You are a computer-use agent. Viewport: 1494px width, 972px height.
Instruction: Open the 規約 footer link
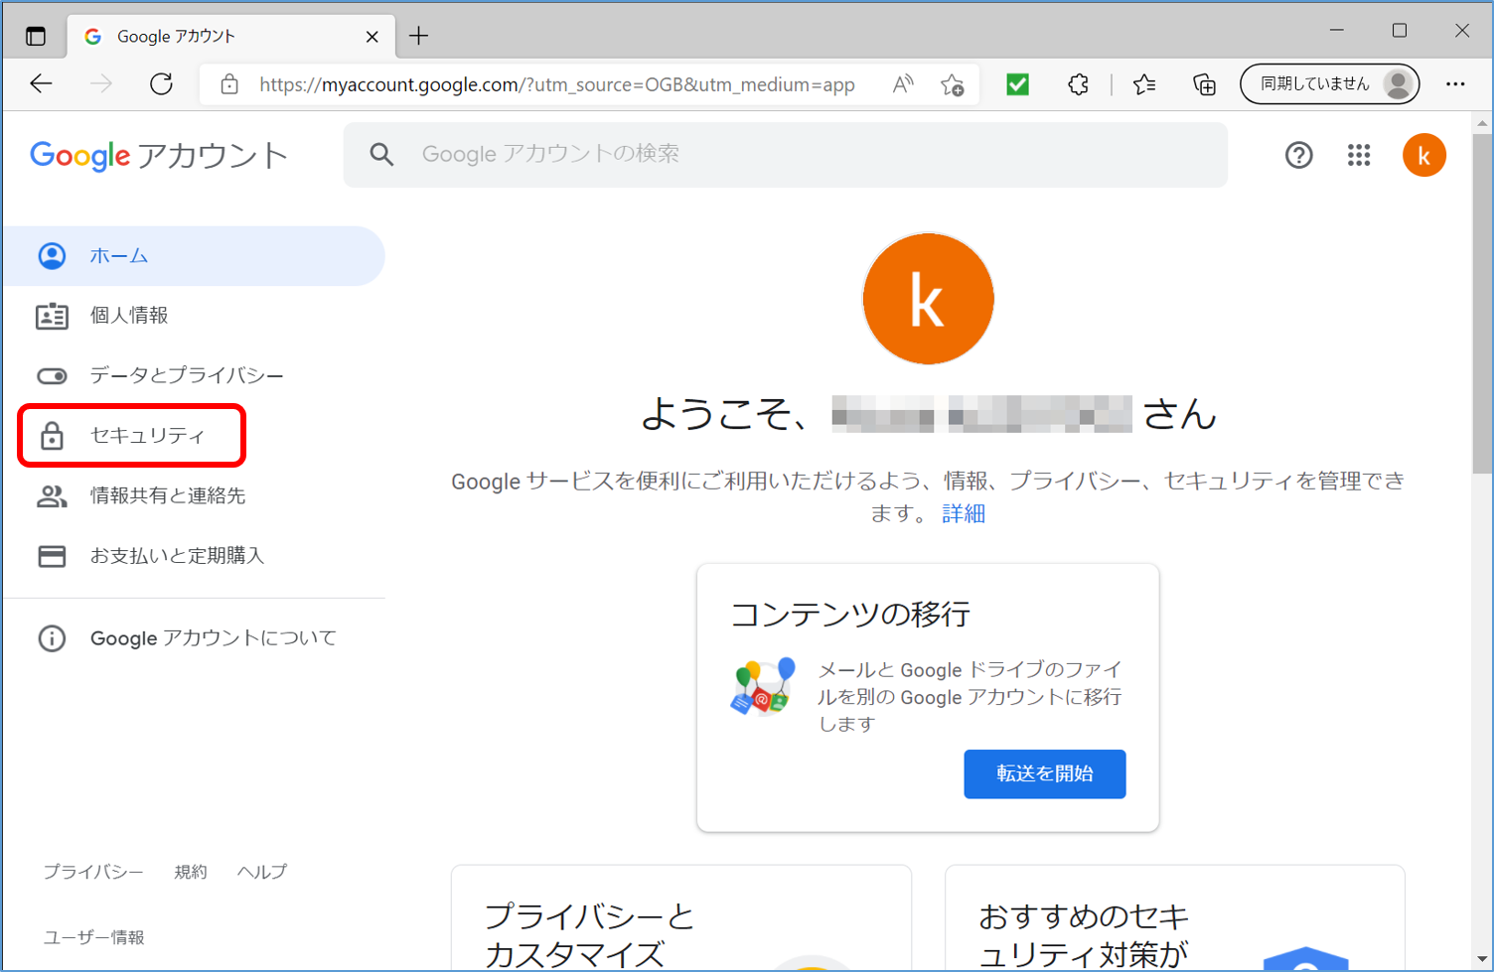pyautogui.click(x=191, y=872)
